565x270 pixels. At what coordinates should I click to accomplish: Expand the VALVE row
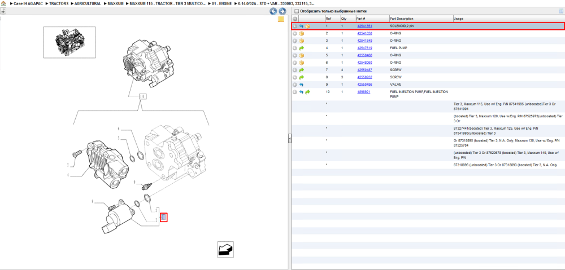point(295,85)
